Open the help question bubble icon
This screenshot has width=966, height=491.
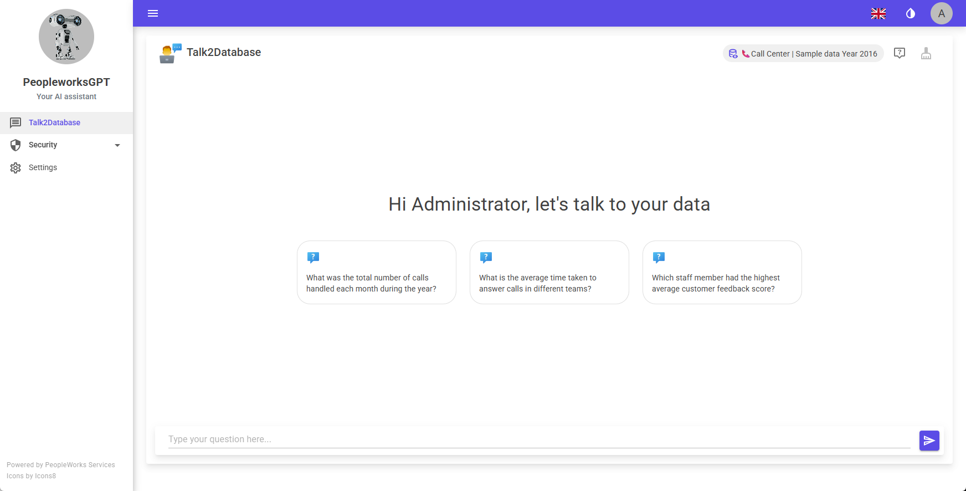pyautogui.click(x=900, y=53)
